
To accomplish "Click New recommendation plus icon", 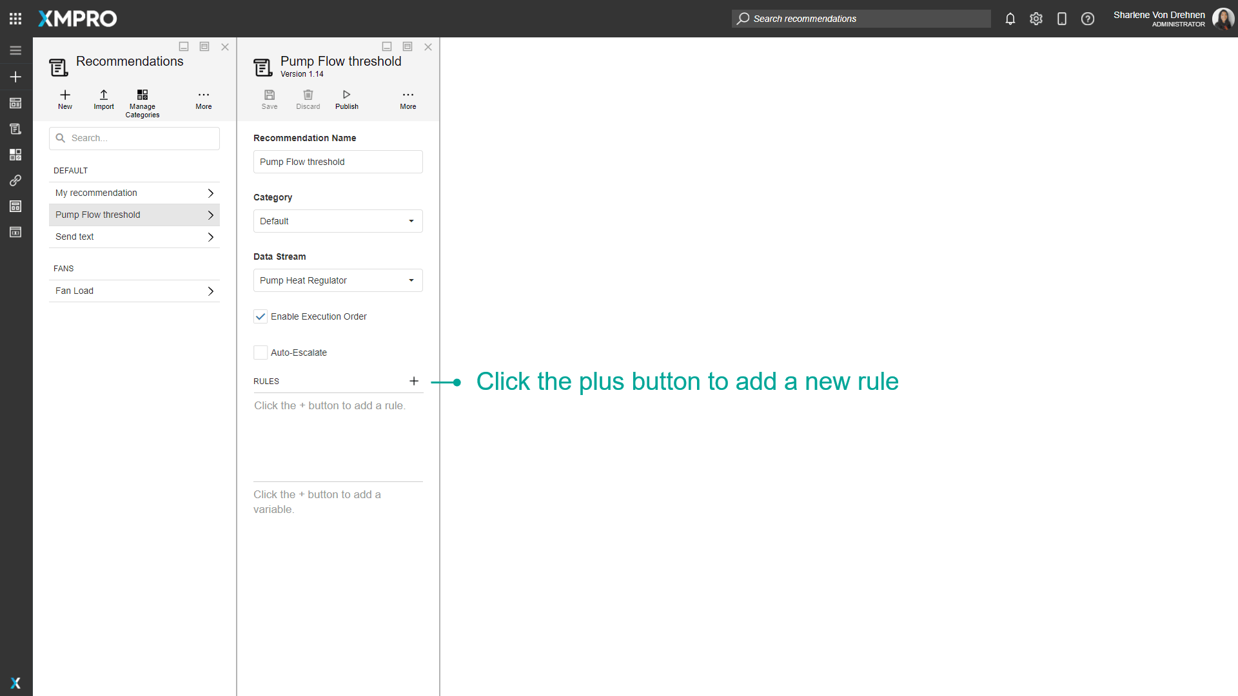I will (65, 95).
